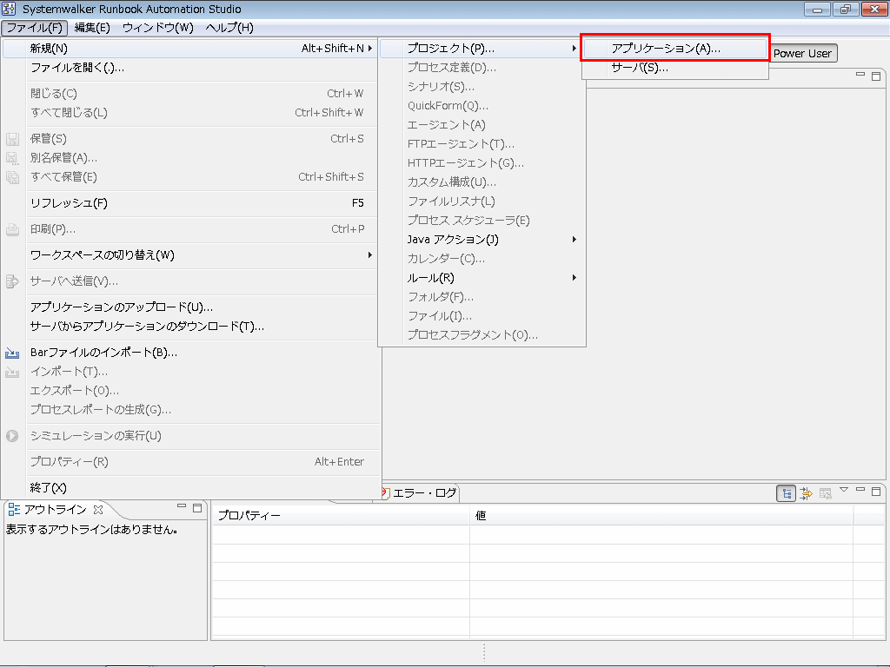Open the ヘルプ(H) menu

click(x=229, y=28)
